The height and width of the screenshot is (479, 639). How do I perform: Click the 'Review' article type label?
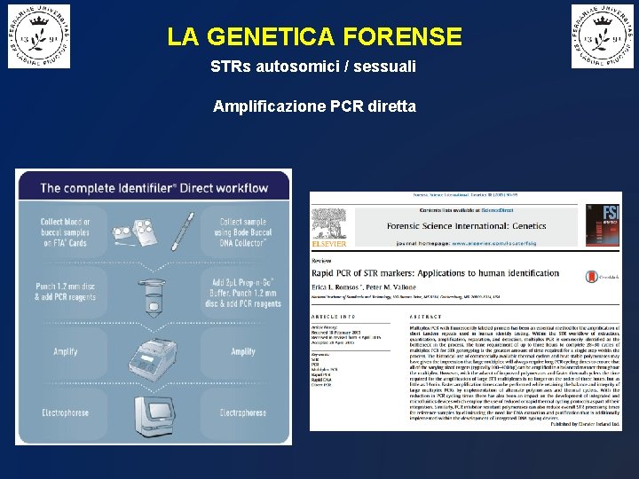tap(321, 261)
